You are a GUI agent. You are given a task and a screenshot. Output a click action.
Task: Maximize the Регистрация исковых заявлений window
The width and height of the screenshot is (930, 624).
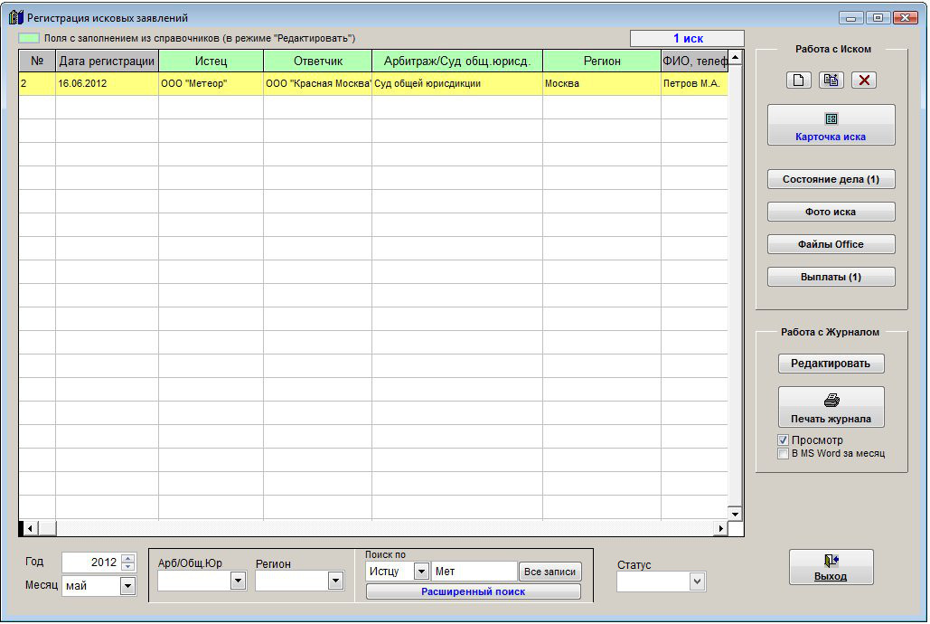(878, 18)
